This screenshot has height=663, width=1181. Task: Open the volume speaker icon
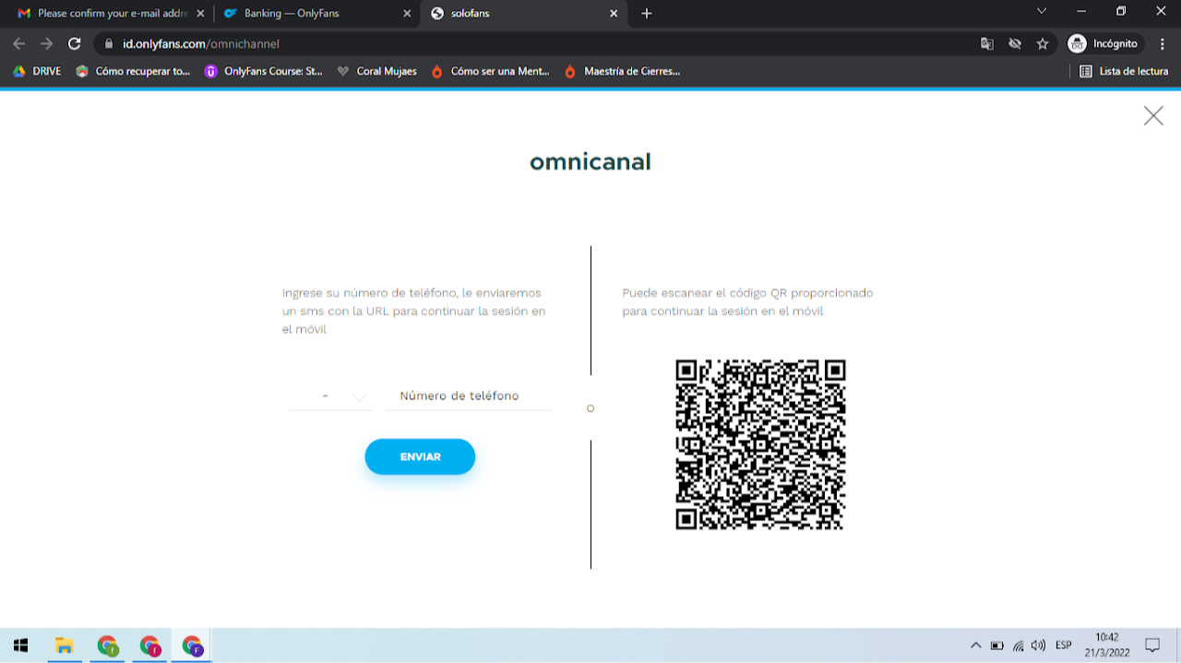tap(1039, 645)
